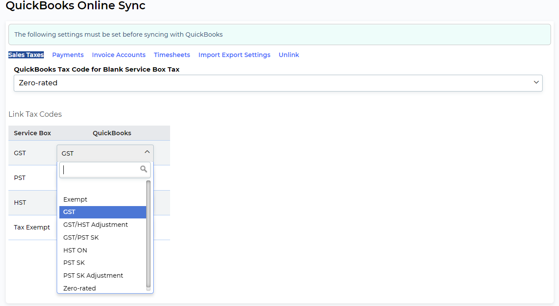
Task: Select GST/HST Adjustment option
Action: coord(103,225)
